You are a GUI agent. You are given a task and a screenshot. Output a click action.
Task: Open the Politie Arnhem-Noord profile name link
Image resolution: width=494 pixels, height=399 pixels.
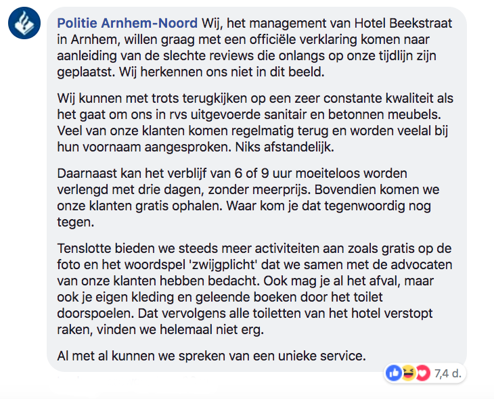(x=128, y=24)
